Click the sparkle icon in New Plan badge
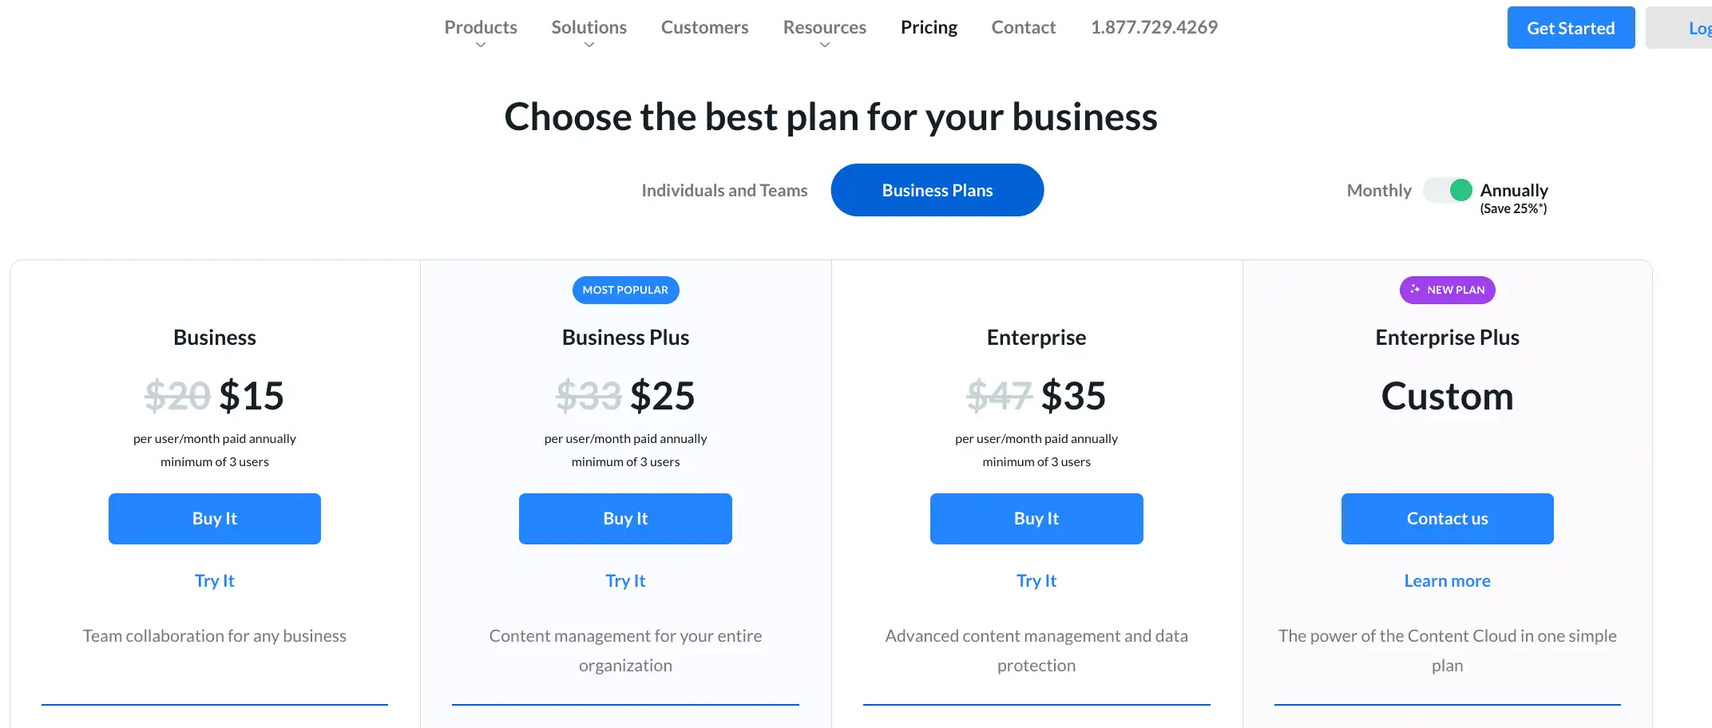Image resolution: width=1712 pixels, height=728 pixels. (x=1415, y=289)
